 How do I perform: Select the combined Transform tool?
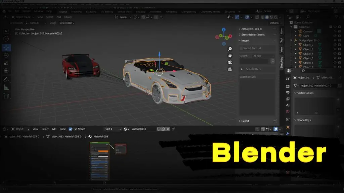pyautogui.click(x=6, y=71)
